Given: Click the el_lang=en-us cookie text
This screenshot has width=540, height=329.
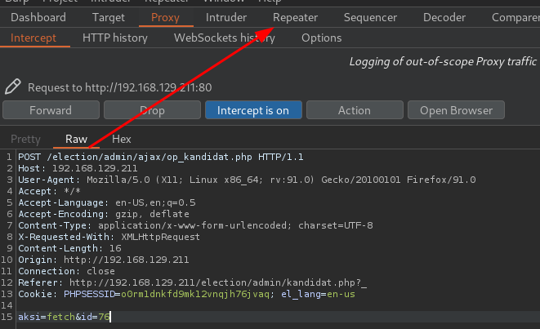Looking at the screenshot, I should click(x=318, y=294).
